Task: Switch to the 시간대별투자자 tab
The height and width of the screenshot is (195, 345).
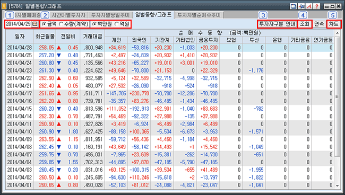Action: (68, 15)
